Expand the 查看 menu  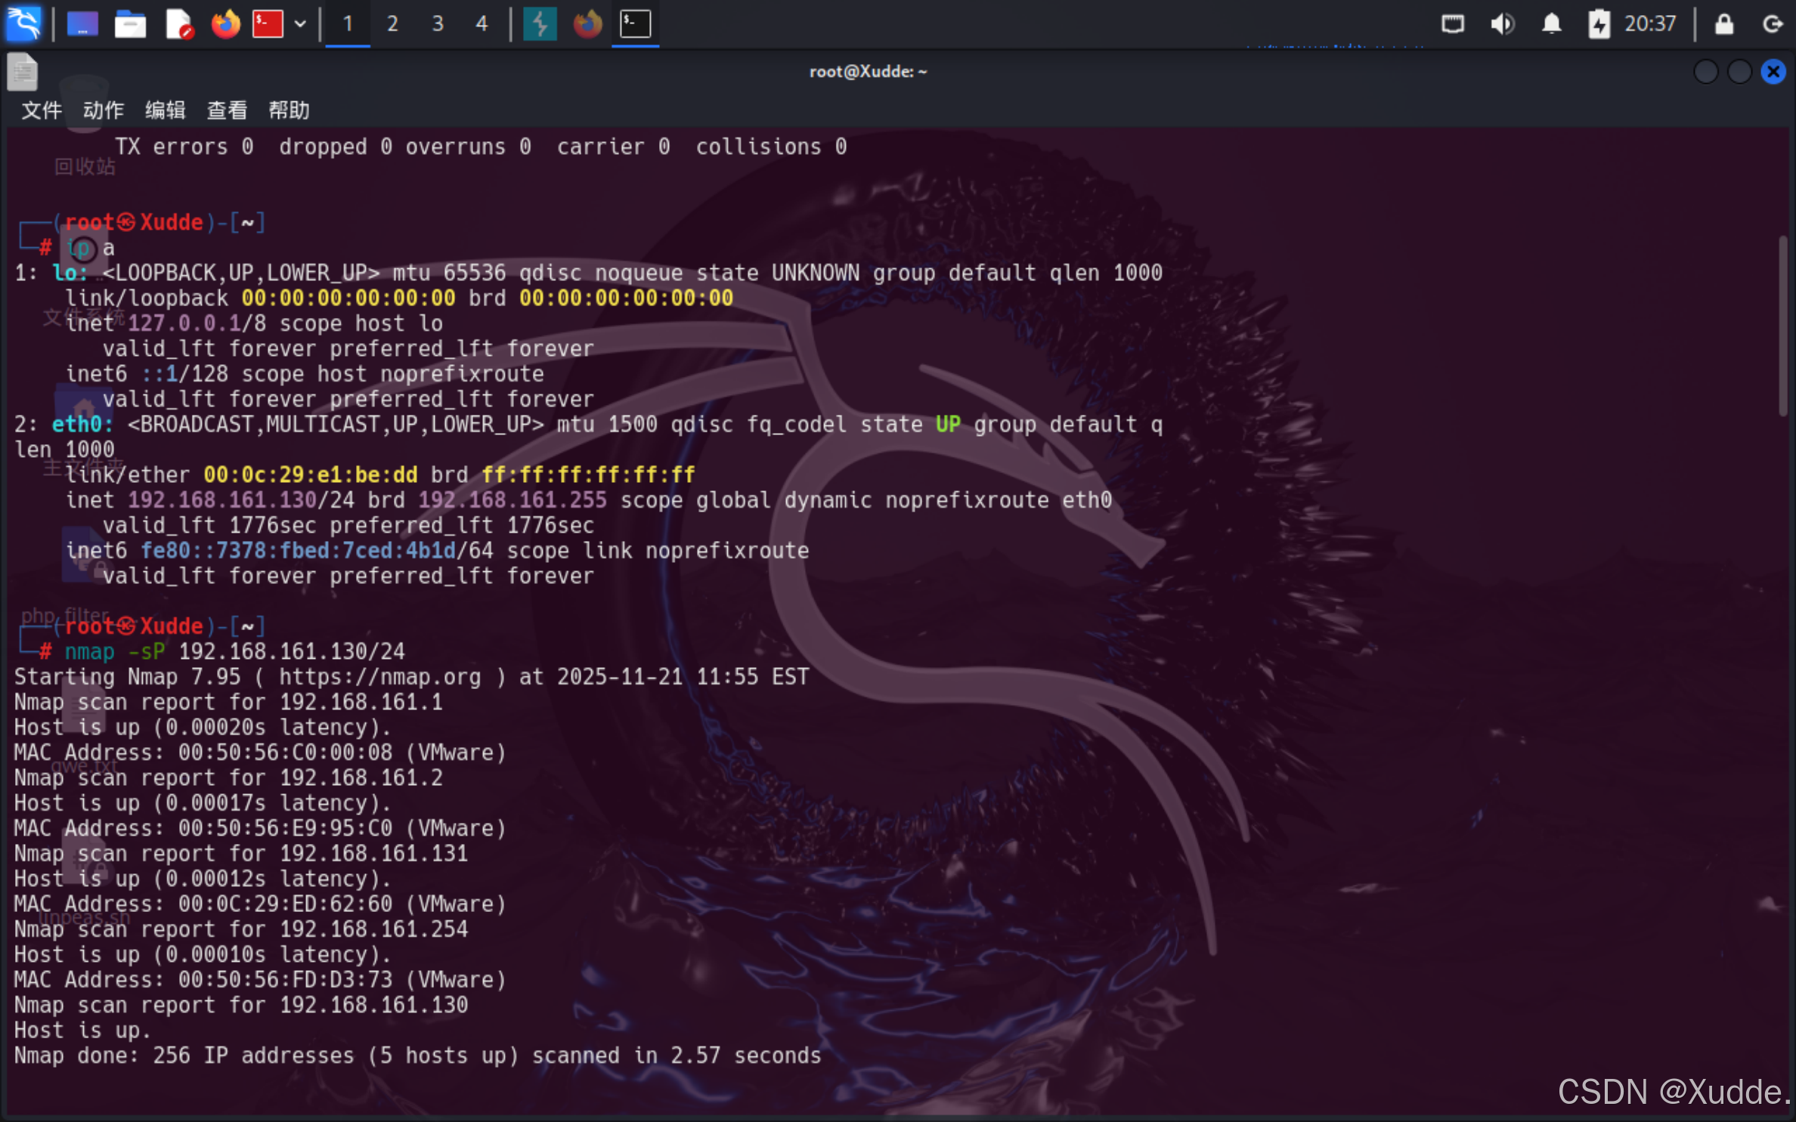tap(227, 110)
